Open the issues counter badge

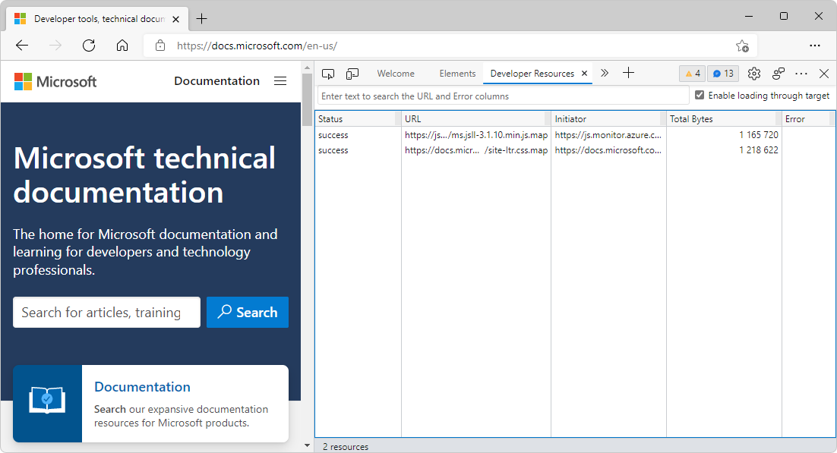pyautogui.click(x=722, y=73)
